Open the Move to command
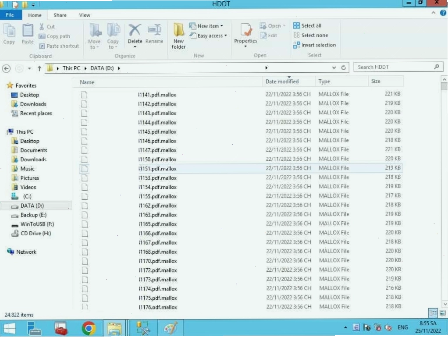448x337 pixels. (x=94, y=36)
